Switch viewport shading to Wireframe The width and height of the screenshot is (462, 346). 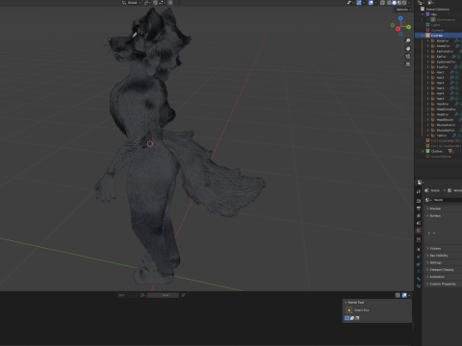click(x=389, y=3)
